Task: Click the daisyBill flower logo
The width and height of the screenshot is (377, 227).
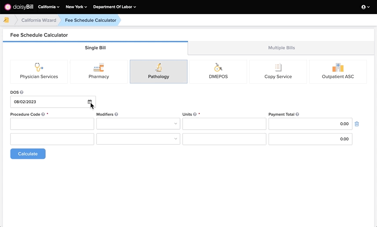Action: pos(7,7)
